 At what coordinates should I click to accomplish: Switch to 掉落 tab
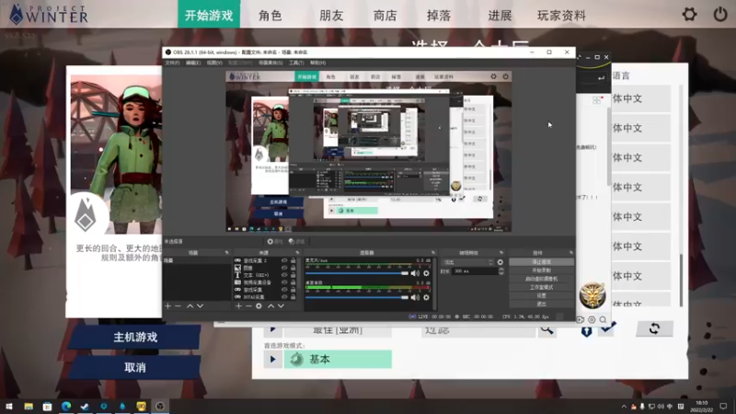click(x=439, y=16)
